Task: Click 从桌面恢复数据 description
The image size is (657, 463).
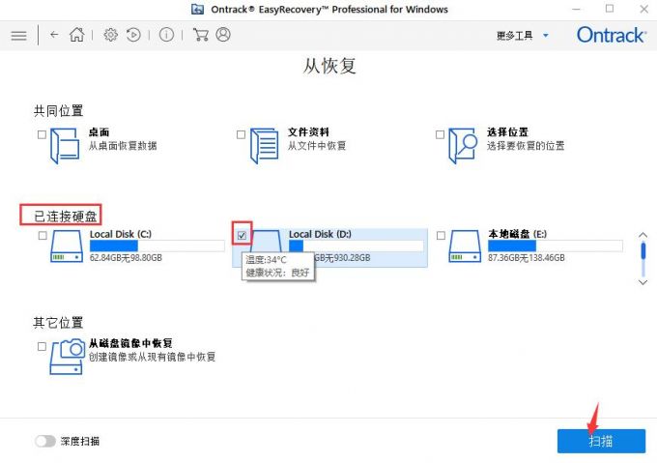Action: [123, 146]
